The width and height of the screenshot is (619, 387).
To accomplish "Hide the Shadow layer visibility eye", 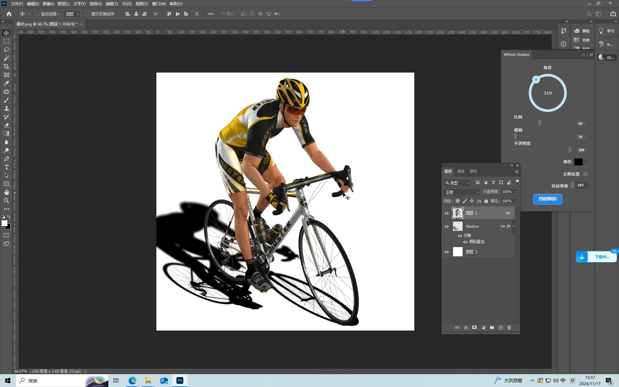I will pyautogui.click(x=447, y=227).
